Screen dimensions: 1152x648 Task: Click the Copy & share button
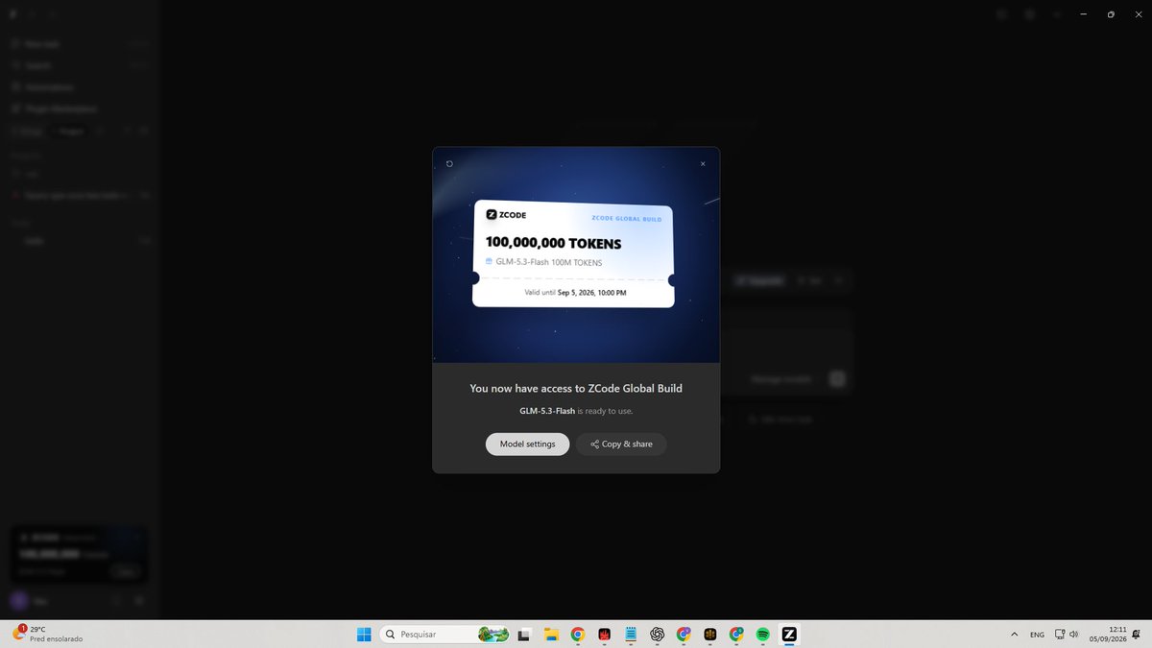(621, 444)
